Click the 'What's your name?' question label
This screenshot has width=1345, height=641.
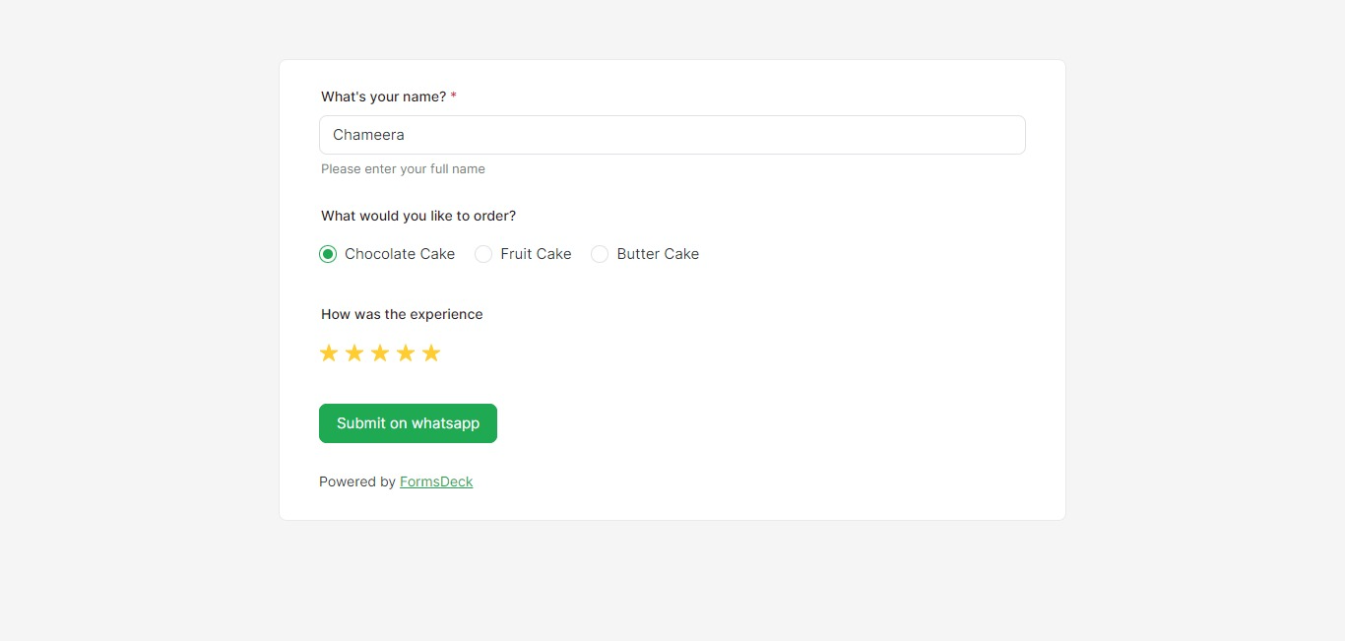click(383, 96)
